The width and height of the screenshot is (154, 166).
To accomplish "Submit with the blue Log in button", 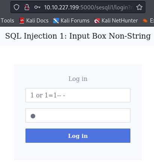I will click(x=78, y=136).
